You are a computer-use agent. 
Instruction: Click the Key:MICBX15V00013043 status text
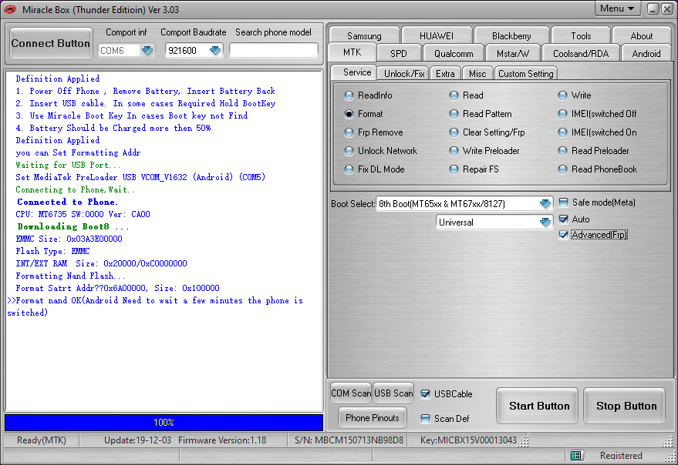468,440
